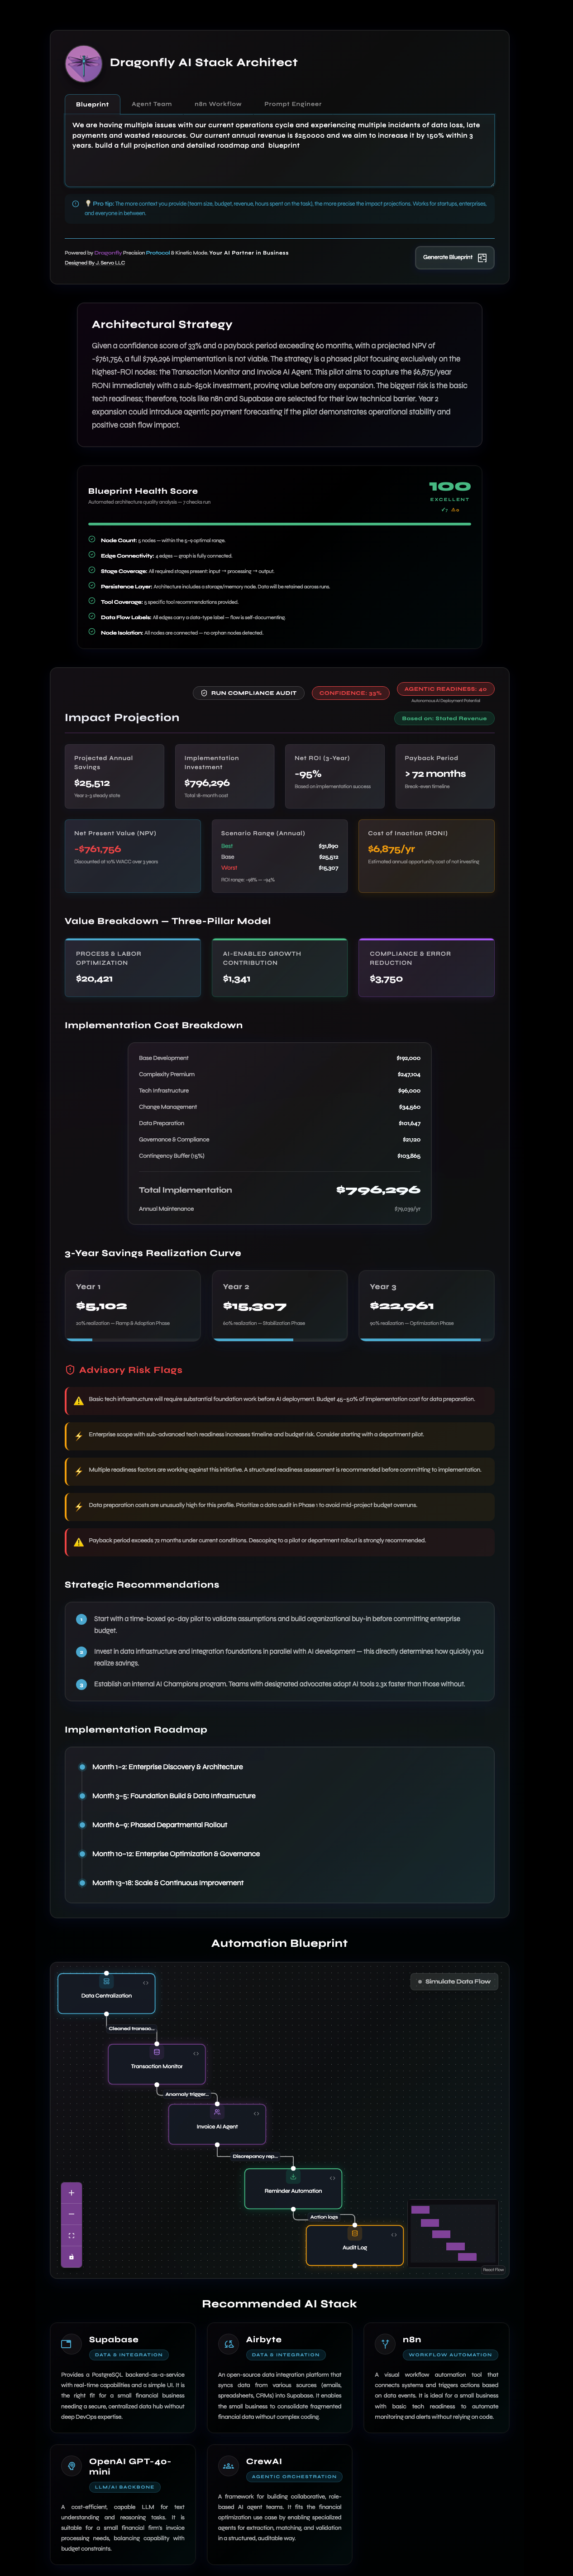
Task: Run the compliance audit
Action: [248, 692]
